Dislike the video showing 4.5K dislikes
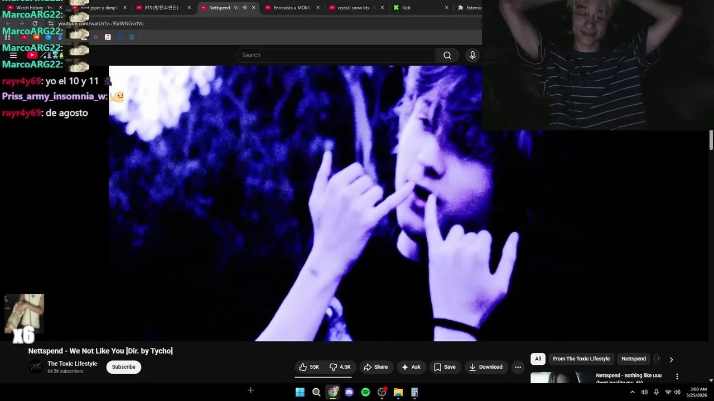 click(340, 367)
